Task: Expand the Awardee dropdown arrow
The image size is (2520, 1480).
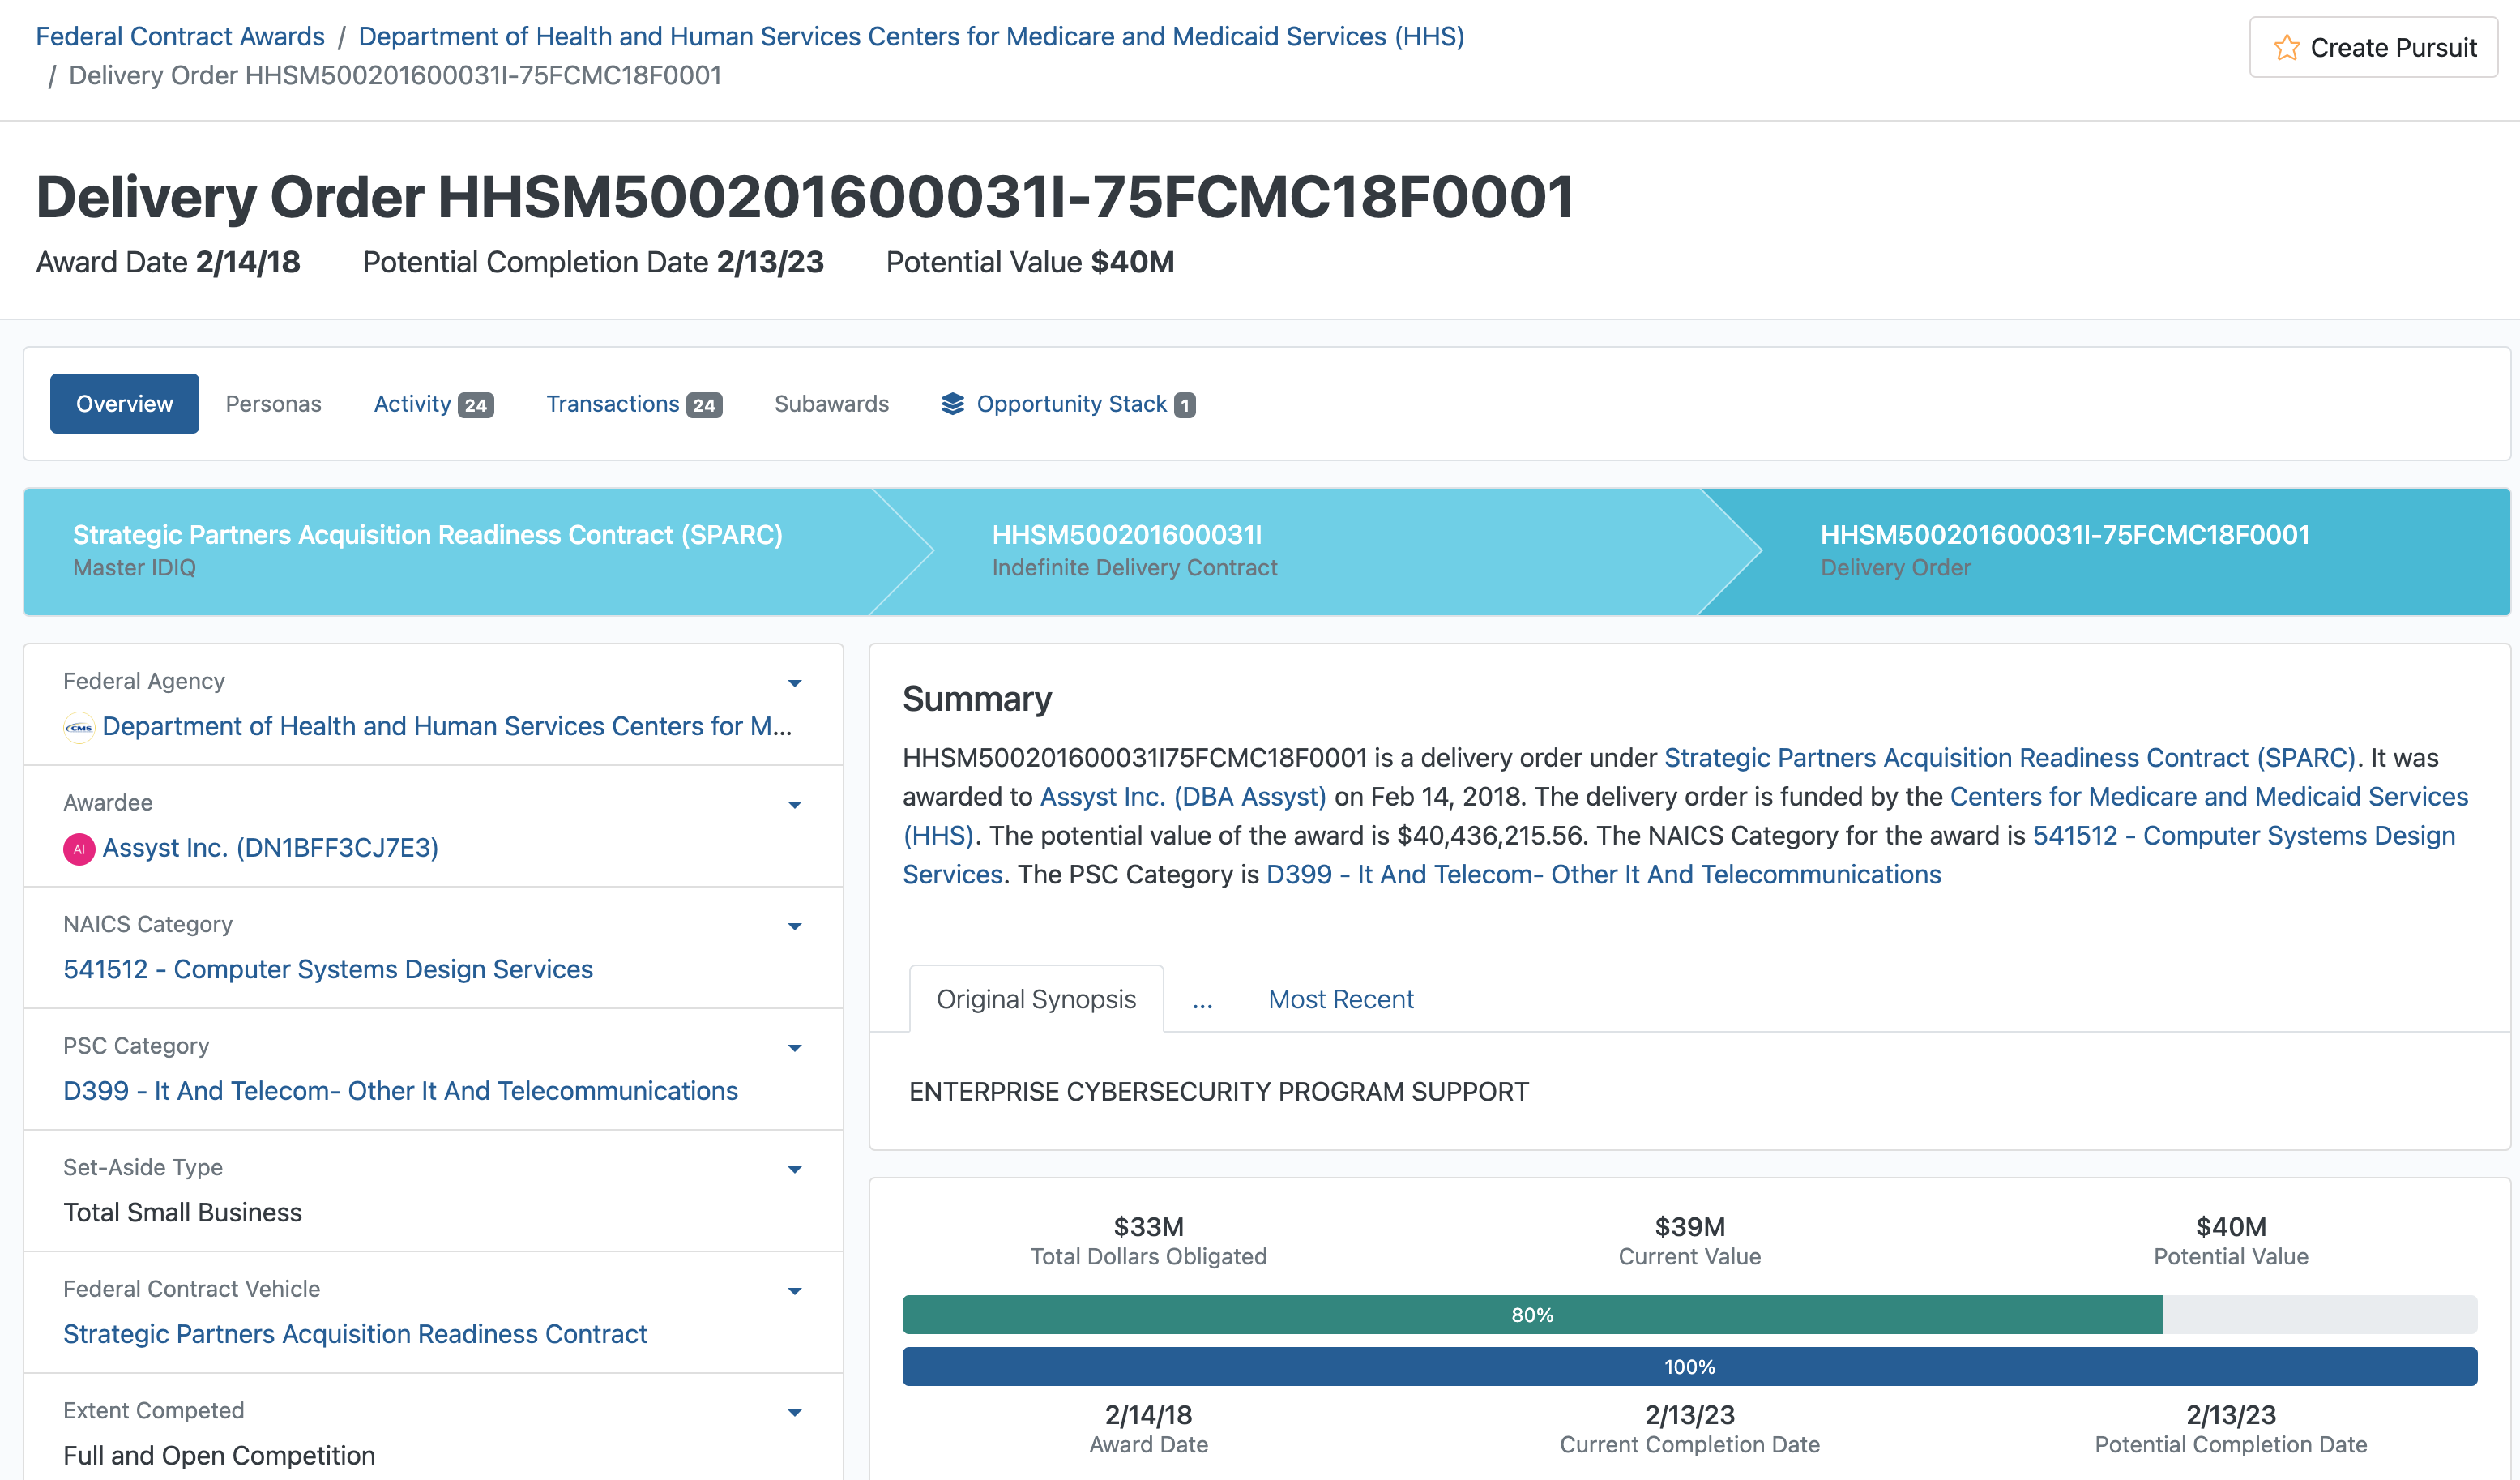Action: [794, 805]
